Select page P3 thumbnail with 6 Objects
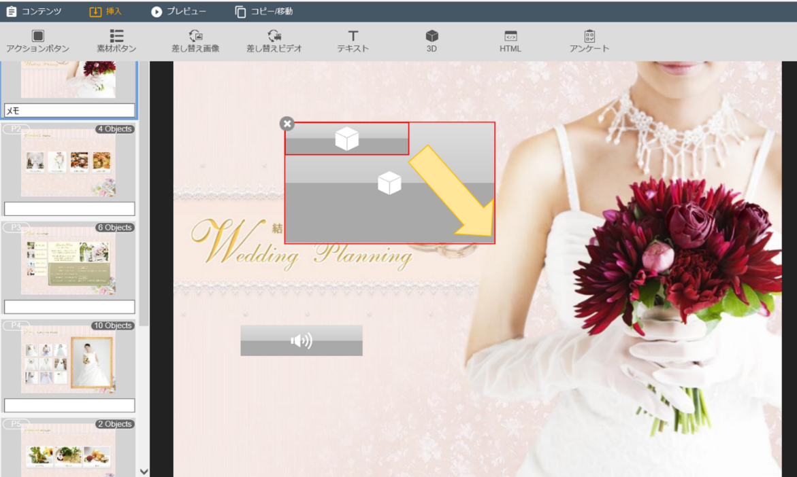 coord(68,262)
